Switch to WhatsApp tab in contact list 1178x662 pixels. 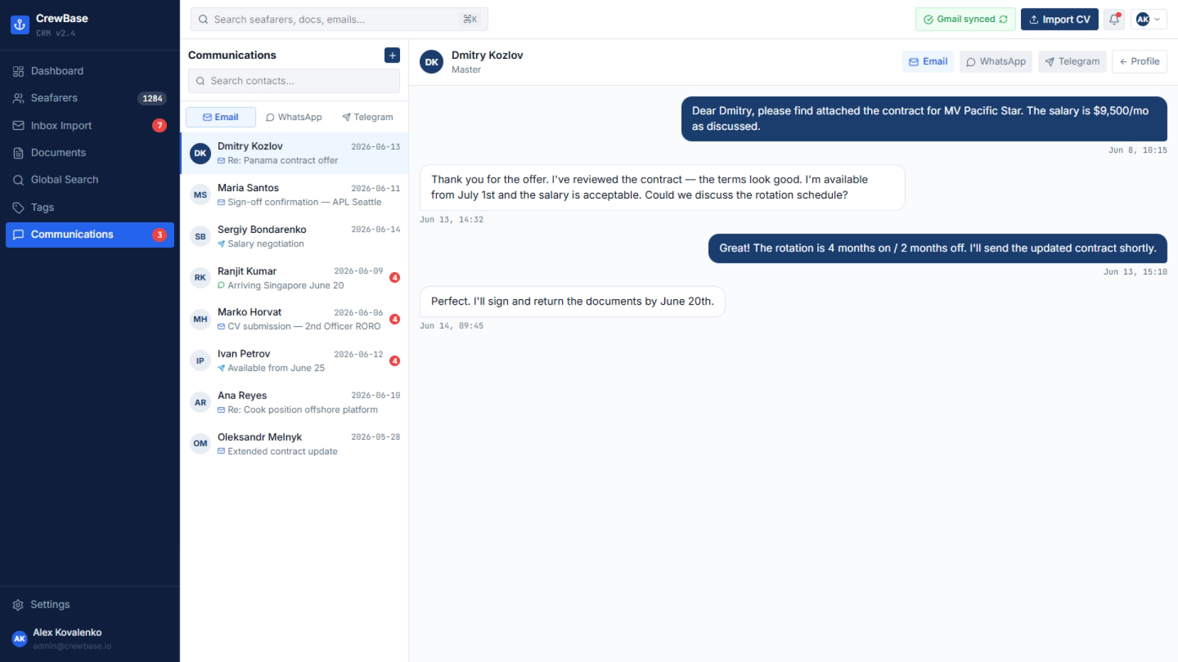pos(294,117)
